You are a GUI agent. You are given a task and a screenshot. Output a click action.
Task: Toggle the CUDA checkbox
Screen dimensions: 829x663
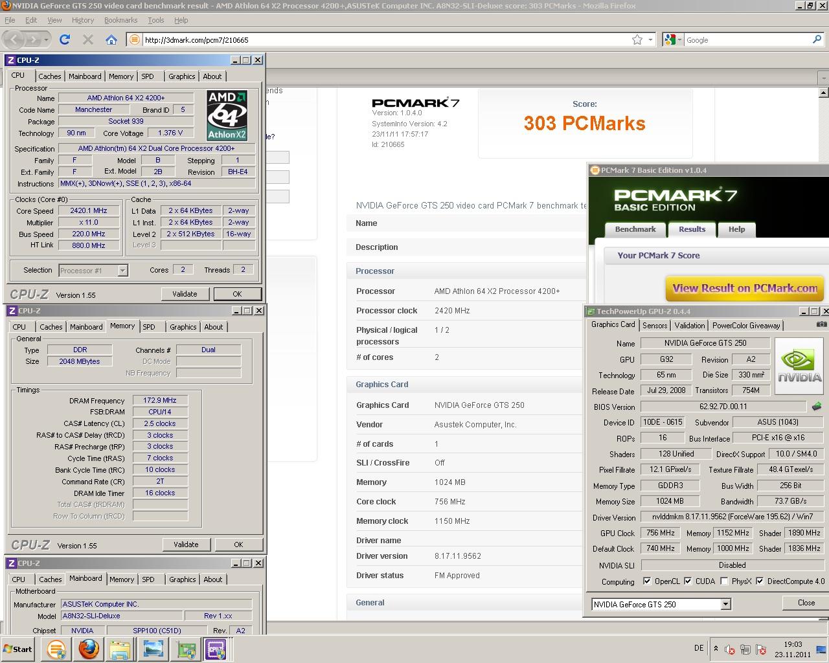click(x=688, y=581)
